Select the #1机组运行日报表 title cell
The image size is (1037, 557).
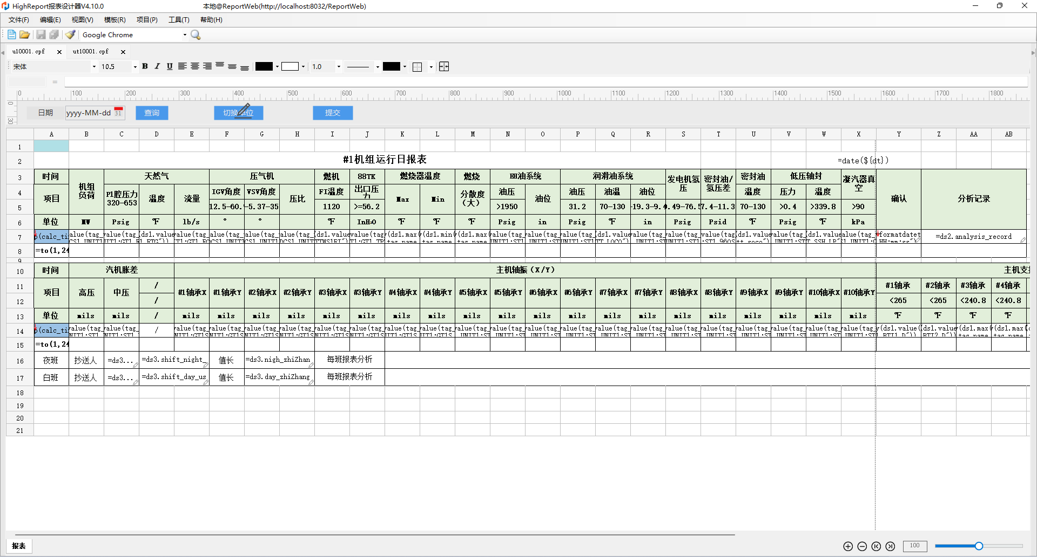(x=385, y=160)
